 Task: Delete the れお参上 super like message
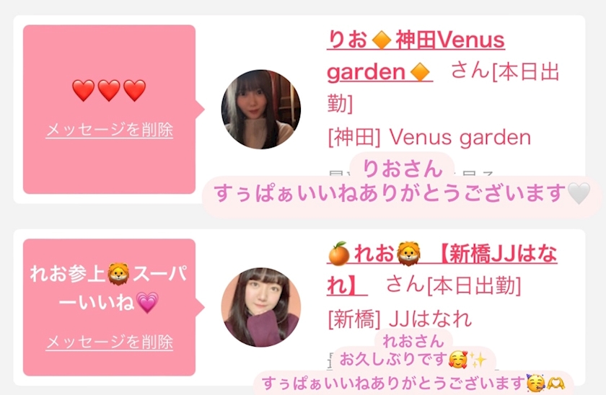coord(110,342)
